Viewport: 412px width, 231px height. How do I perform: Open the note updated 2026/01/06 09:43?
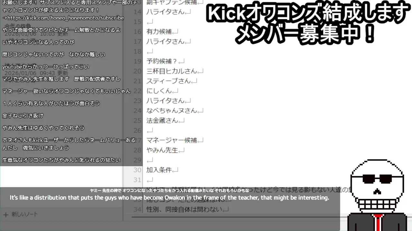point(36,73)
